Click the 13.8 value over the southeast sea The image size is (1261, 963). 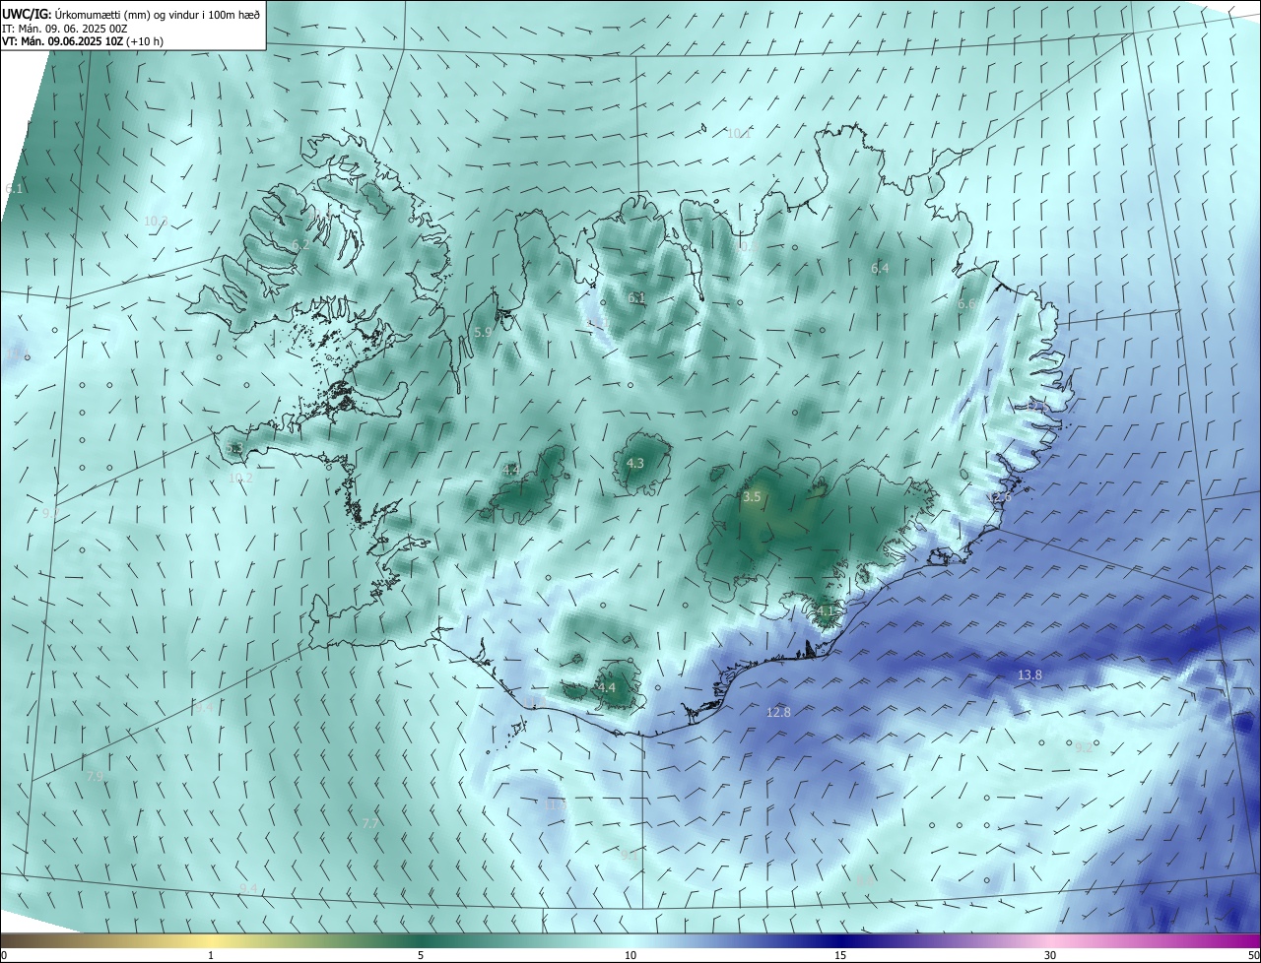tap(1029, 674)
